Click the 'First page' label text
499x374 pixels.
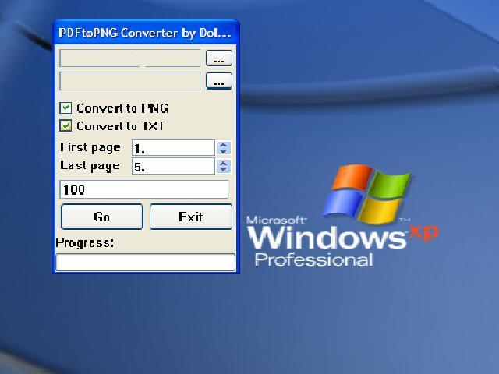[90, 147]
